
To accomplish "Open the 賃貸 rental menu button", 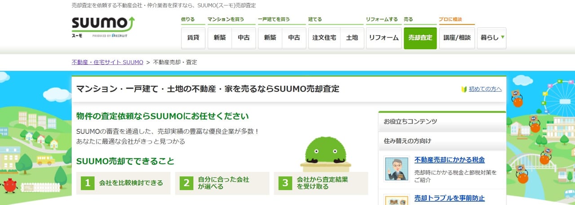I will click(193, 38).
